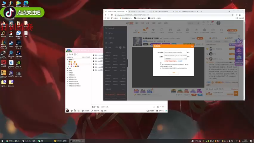Click the cloud icon in Douyu toolbar

179,31
